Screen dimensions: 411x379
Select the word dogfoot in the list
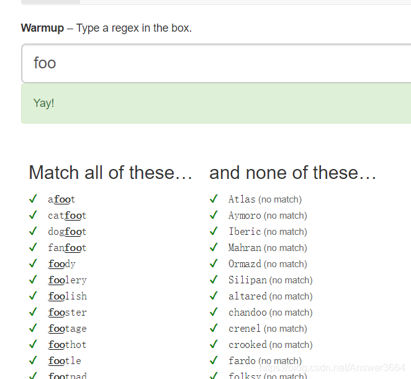pyautogui.click(x=67, y=232)
